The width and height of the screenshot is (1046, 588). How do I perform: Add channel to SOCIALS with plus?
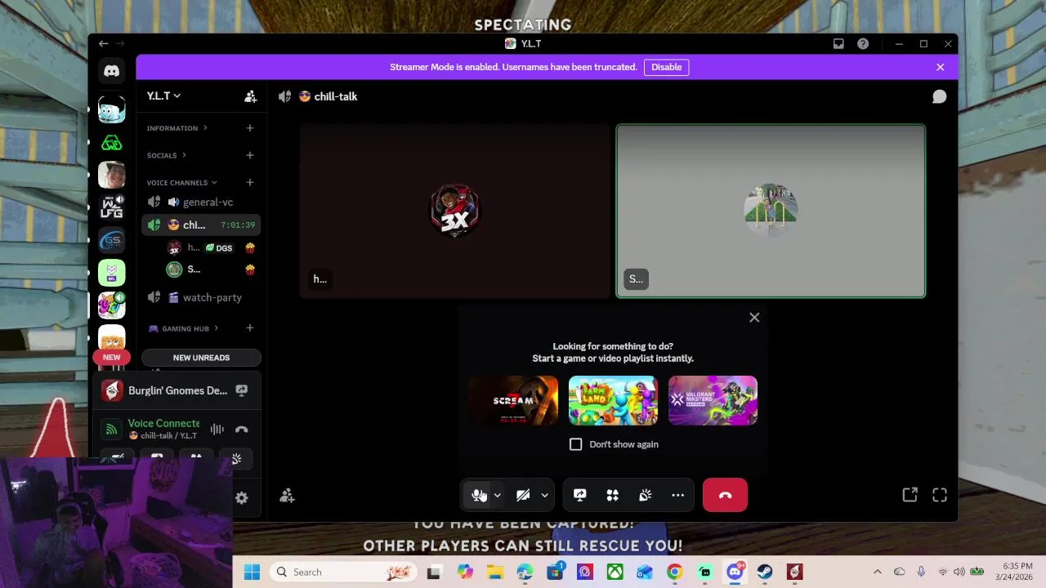tap(250, 155)
